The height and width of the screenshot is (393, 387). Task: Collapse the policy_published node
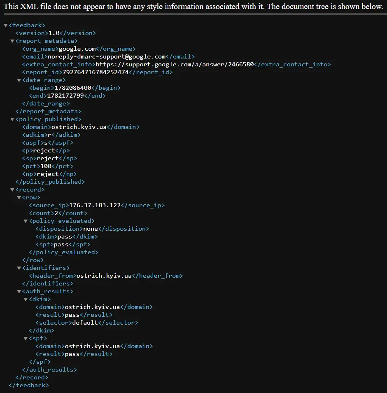click(12, 119)
